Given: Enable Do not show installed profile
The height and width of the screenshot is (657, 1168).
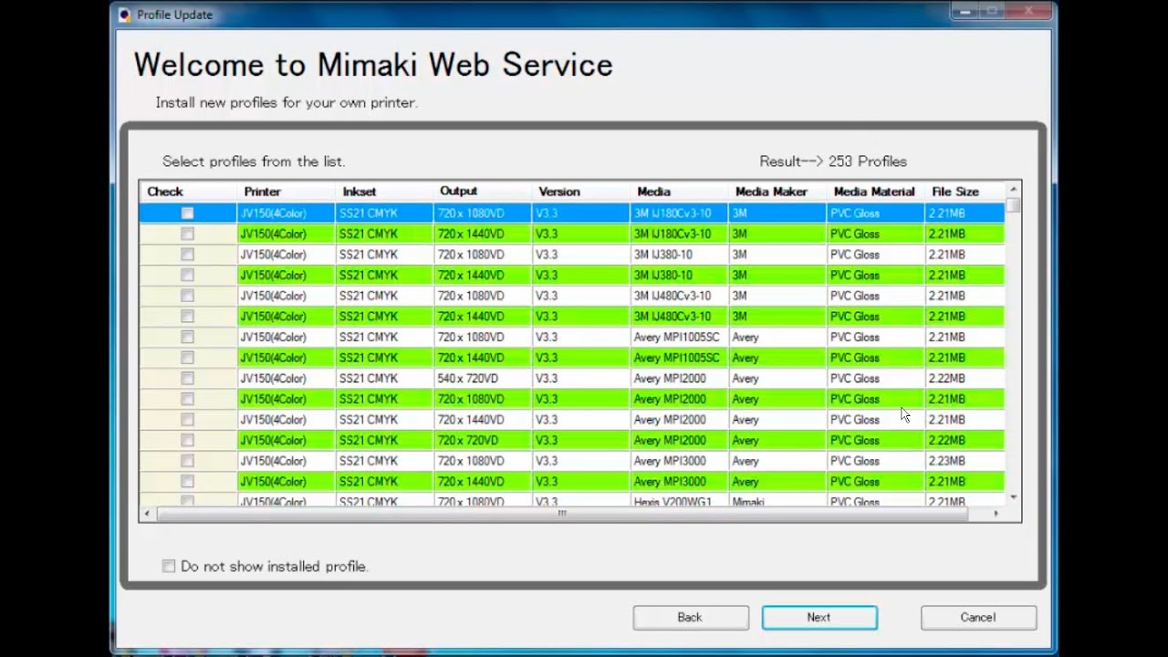Looking at the screenshot, I should pyautogui.click(x=169, y=567).
